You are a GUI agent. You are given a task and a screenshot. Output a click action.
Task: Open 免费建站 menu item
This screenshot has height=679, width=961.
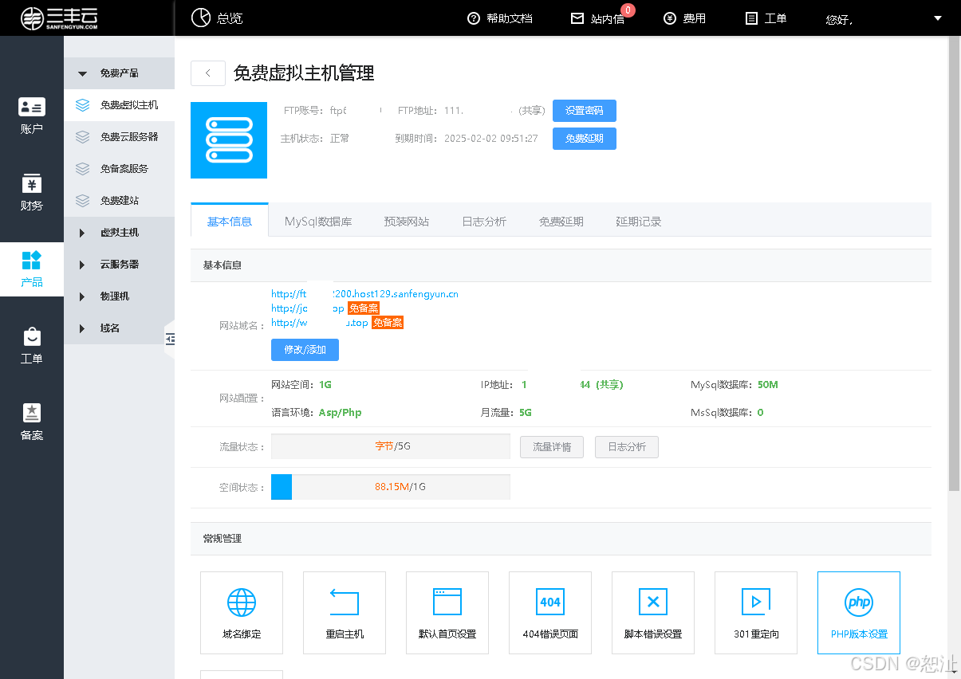(119, 201)
